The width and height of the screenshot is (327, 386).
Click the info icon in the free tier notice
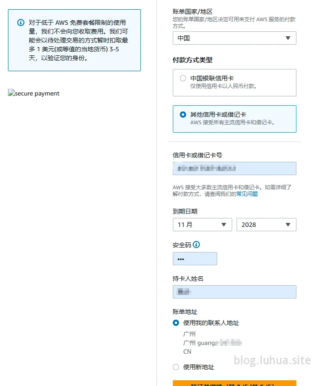(21, 23)
